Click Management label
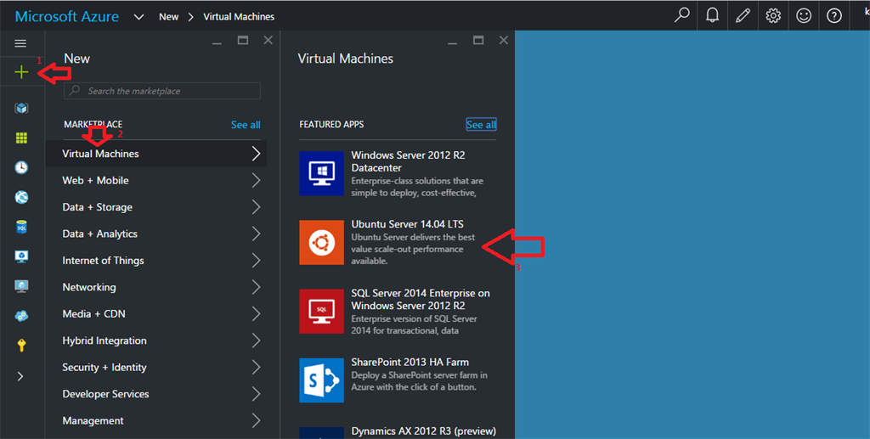The image size is (870, 439). click(93, 420)
